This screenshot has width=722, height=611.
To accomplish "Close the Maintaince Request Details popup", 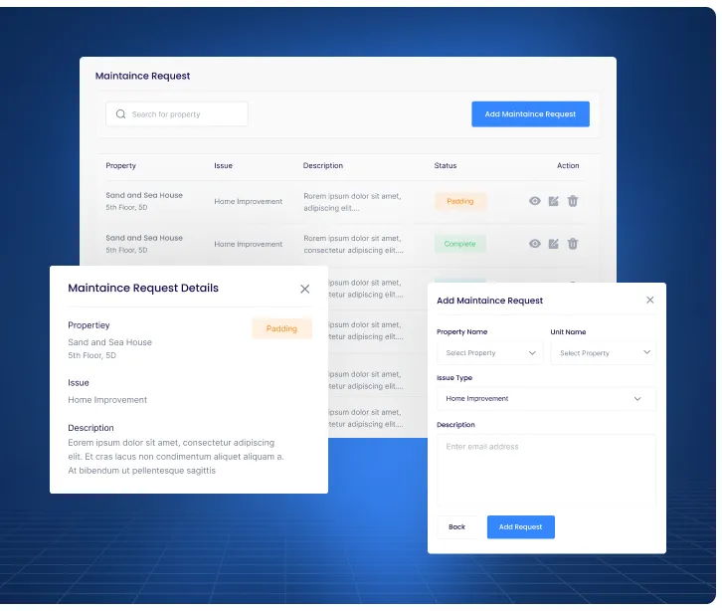I will [x=304, y=289].
